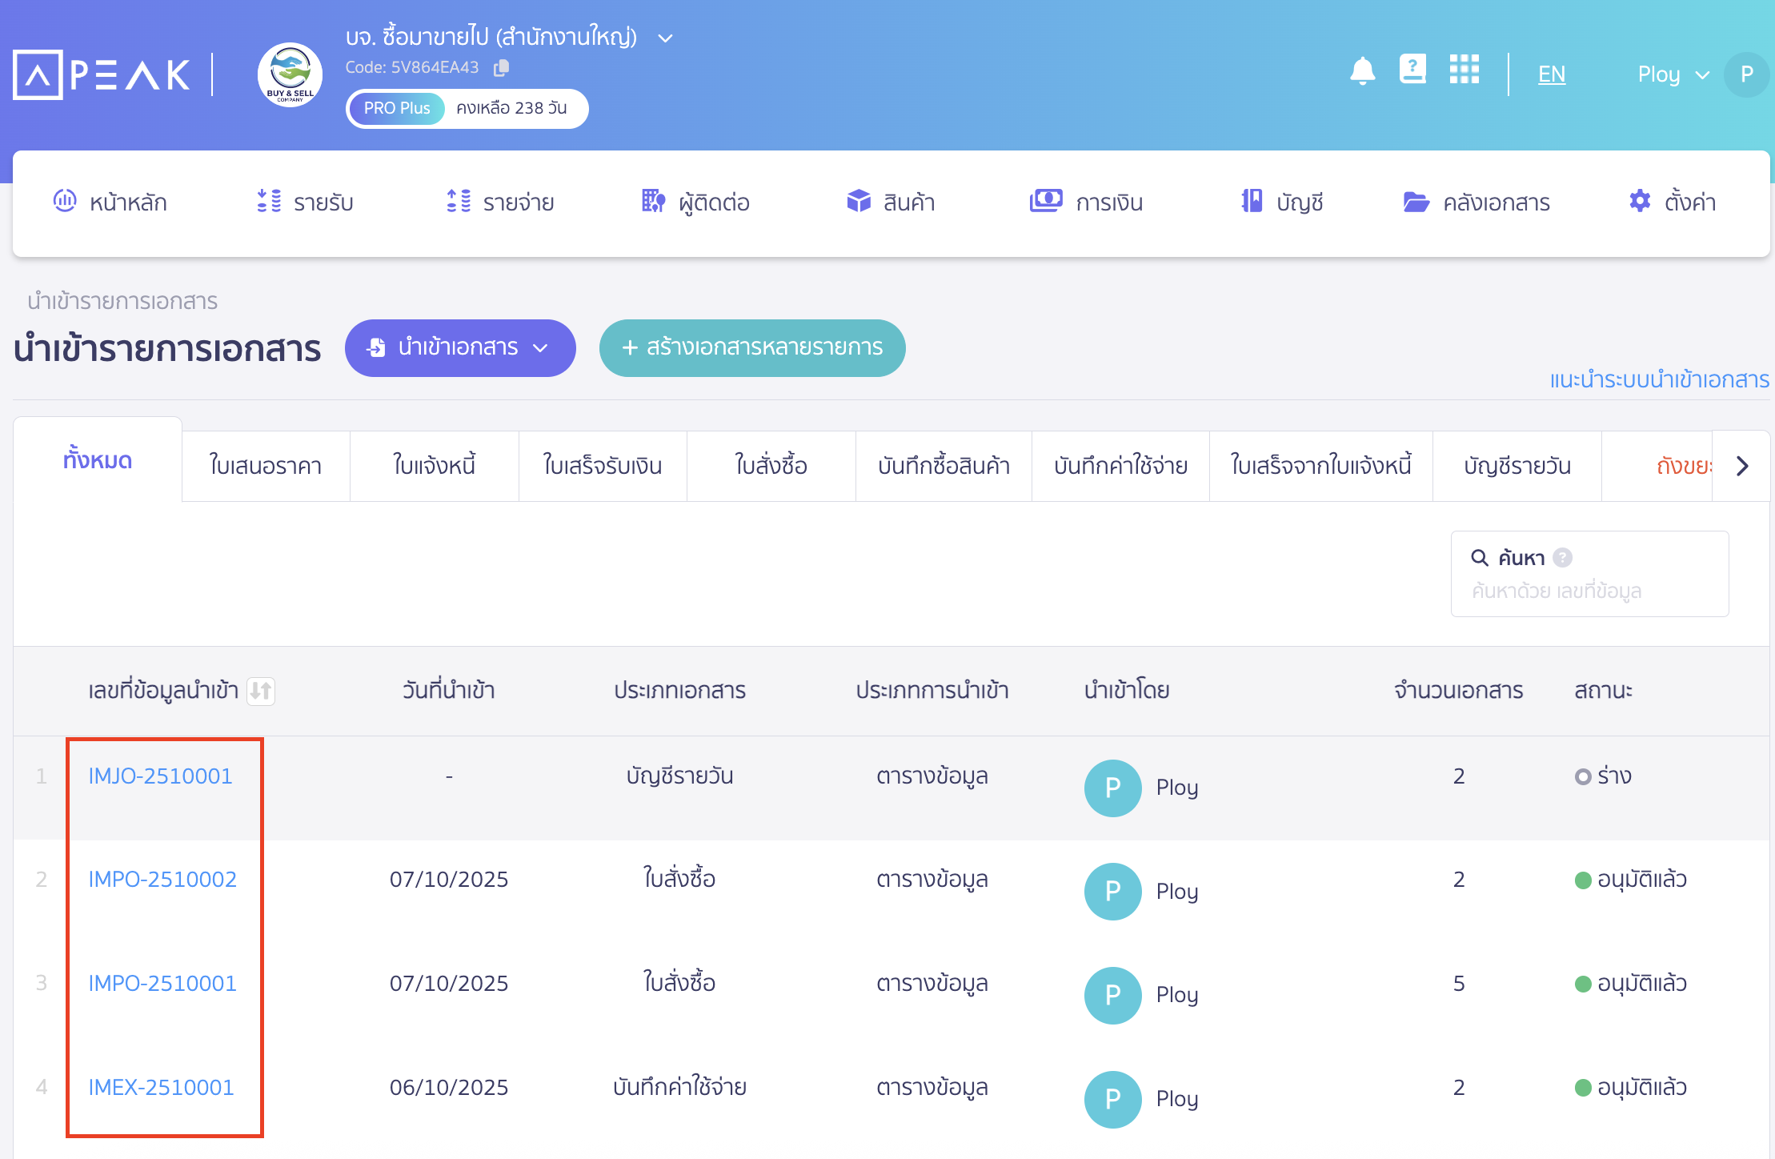Viewport: 1775px width, 1159px height.
Task: Click the search magnifier icon
Action: pos(1479,556)
